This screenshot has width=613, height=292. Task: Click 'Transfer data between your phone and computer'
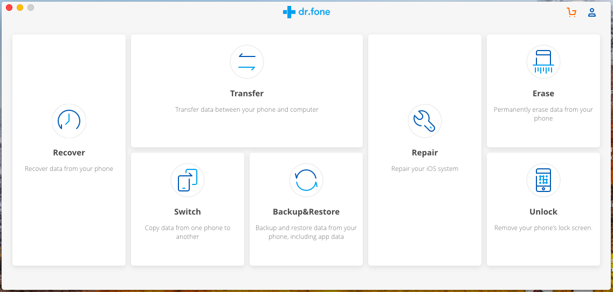(247, 110)
